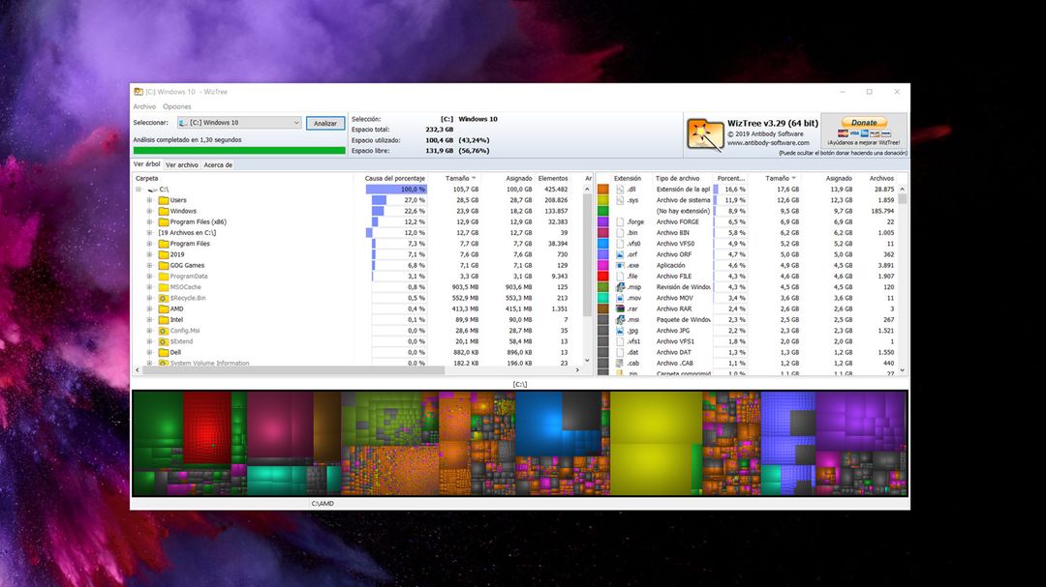Open the Archivo menu
The width and height of the screenshot is (1046, 587).
tap(144, 106)
